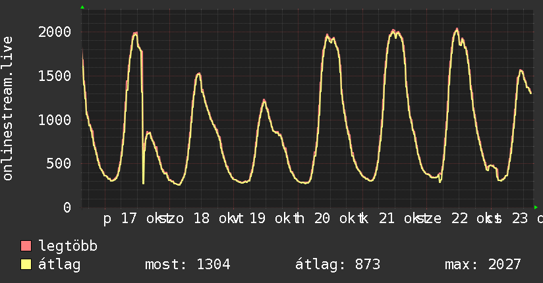This screenshot has width=543, height=283.
Task: Click the 1500 y-axis label
Action: (55, 76)
